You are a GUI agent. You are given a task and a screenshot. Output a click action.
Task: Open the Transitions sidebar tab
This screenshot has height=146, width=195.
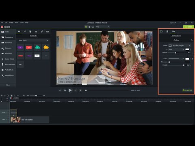[8, 43]
